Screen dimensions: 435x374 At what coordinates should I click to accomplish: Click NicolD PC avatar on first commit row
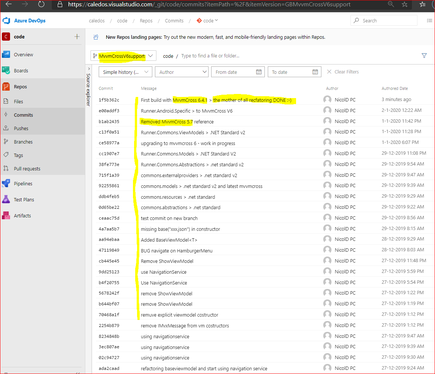pos(327,100)
